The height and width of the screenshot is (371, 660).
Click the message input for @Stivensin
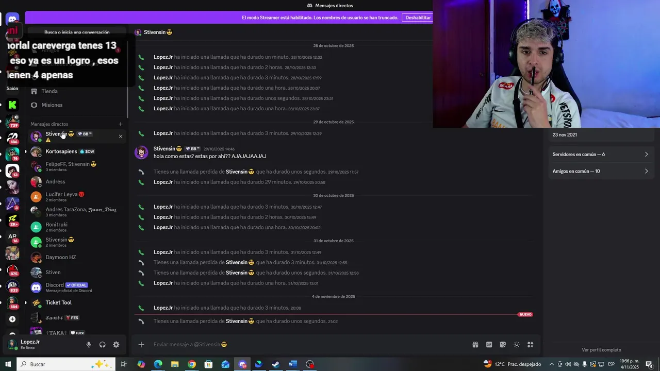(x=309, y=344)
